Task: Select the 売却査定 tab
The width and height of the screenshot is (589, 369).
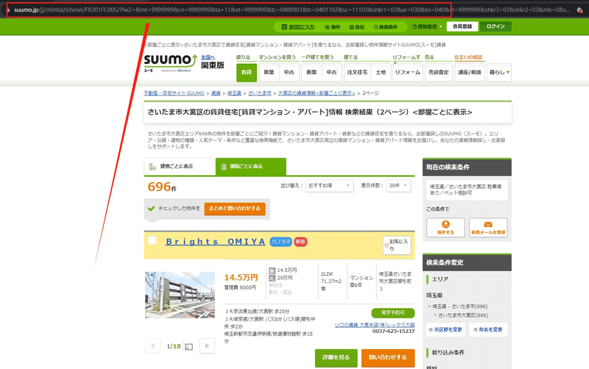Action: point(439,72)
